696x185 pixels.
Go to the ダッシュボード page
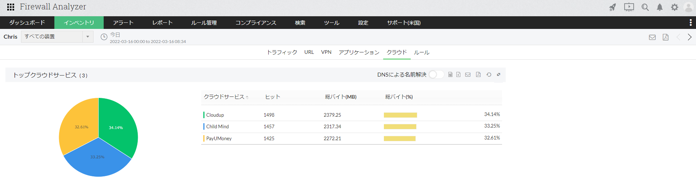pos(27,22)
